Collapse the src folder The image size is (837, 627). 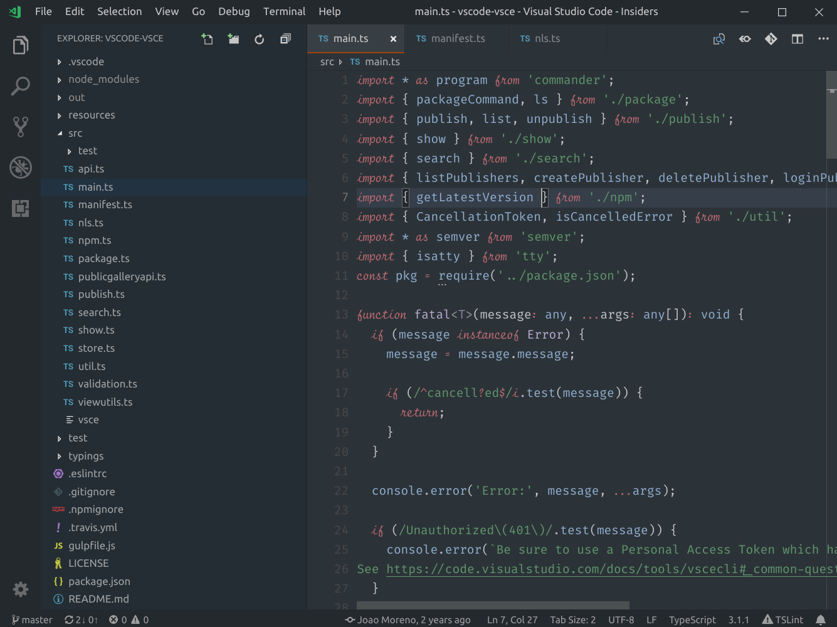coord(75,133)
